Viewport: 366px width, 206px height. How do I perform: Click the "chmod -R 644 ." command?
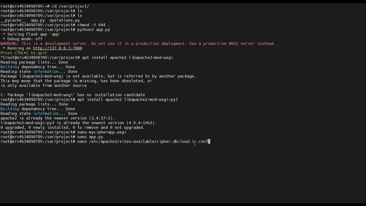(94, 25)
